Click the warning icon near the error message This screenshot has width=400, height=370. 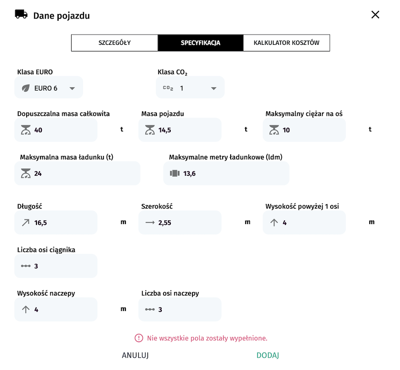point(139,338)
